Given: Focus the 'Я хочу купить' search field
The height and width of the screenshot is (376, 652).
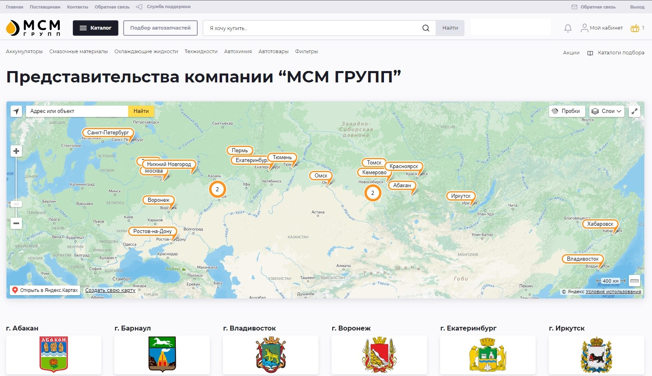Looking at the screenshot, I should [x=313, y=28].
